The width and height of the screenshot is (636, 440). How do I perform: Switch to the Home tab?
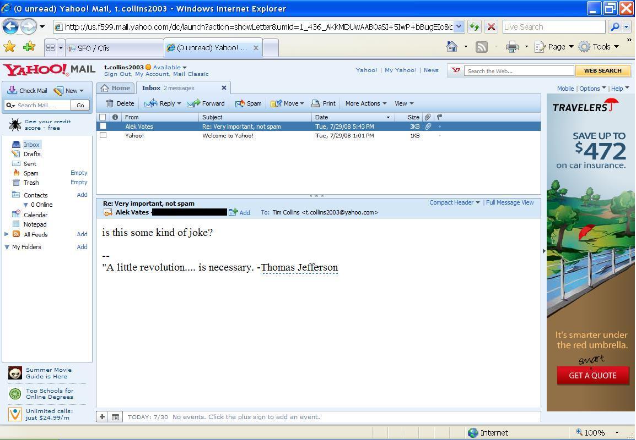pyautogui.click(x=116, y=88)
